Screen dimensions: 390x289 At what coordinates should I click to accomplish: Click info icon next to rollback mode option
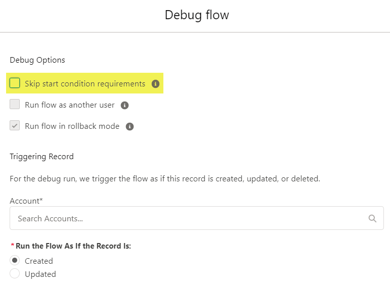point(129,126)
